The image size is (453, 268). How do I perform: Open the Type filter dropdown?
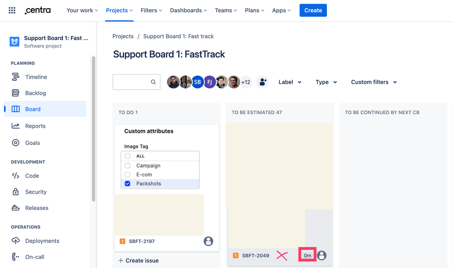point(326,82)
